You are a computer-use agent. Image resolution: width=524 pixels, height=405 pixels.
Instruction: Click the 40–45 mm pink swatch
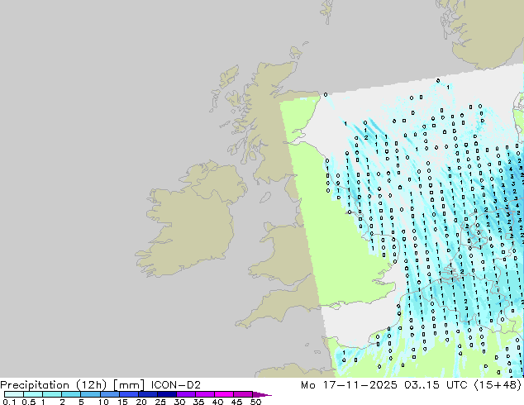coord(224,394)
